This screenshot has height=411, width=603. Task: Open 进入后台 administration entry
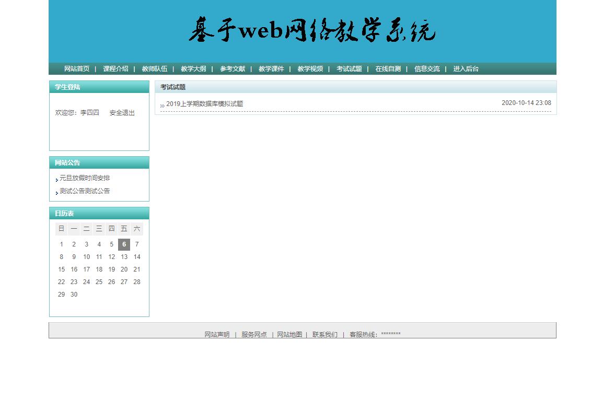coord(465,68)
